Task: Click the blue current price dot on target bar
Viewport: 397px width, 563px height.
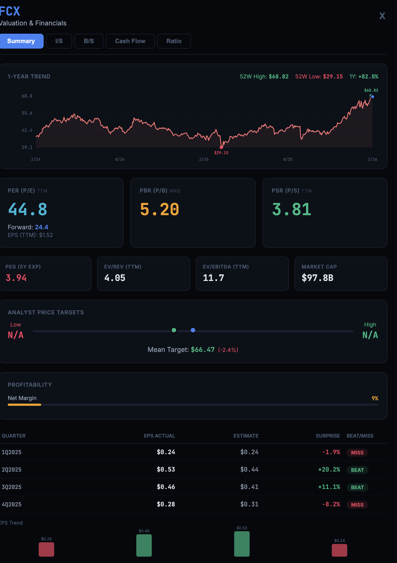Action: tap(193, 330)
